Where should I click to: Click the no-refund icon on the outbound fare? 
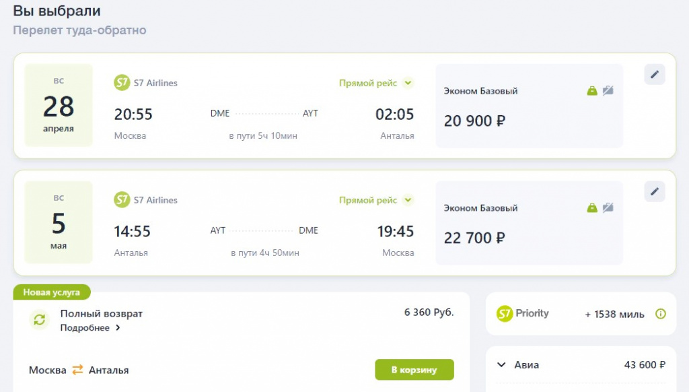tap(608, 91)
